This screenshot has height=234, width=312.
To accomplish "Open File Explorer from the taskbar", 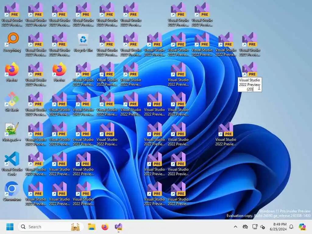I will [x=91, y=227].
